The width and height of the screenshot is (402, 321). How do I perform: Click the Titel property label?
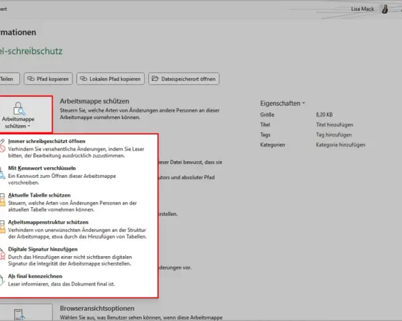tap(265, 124)
